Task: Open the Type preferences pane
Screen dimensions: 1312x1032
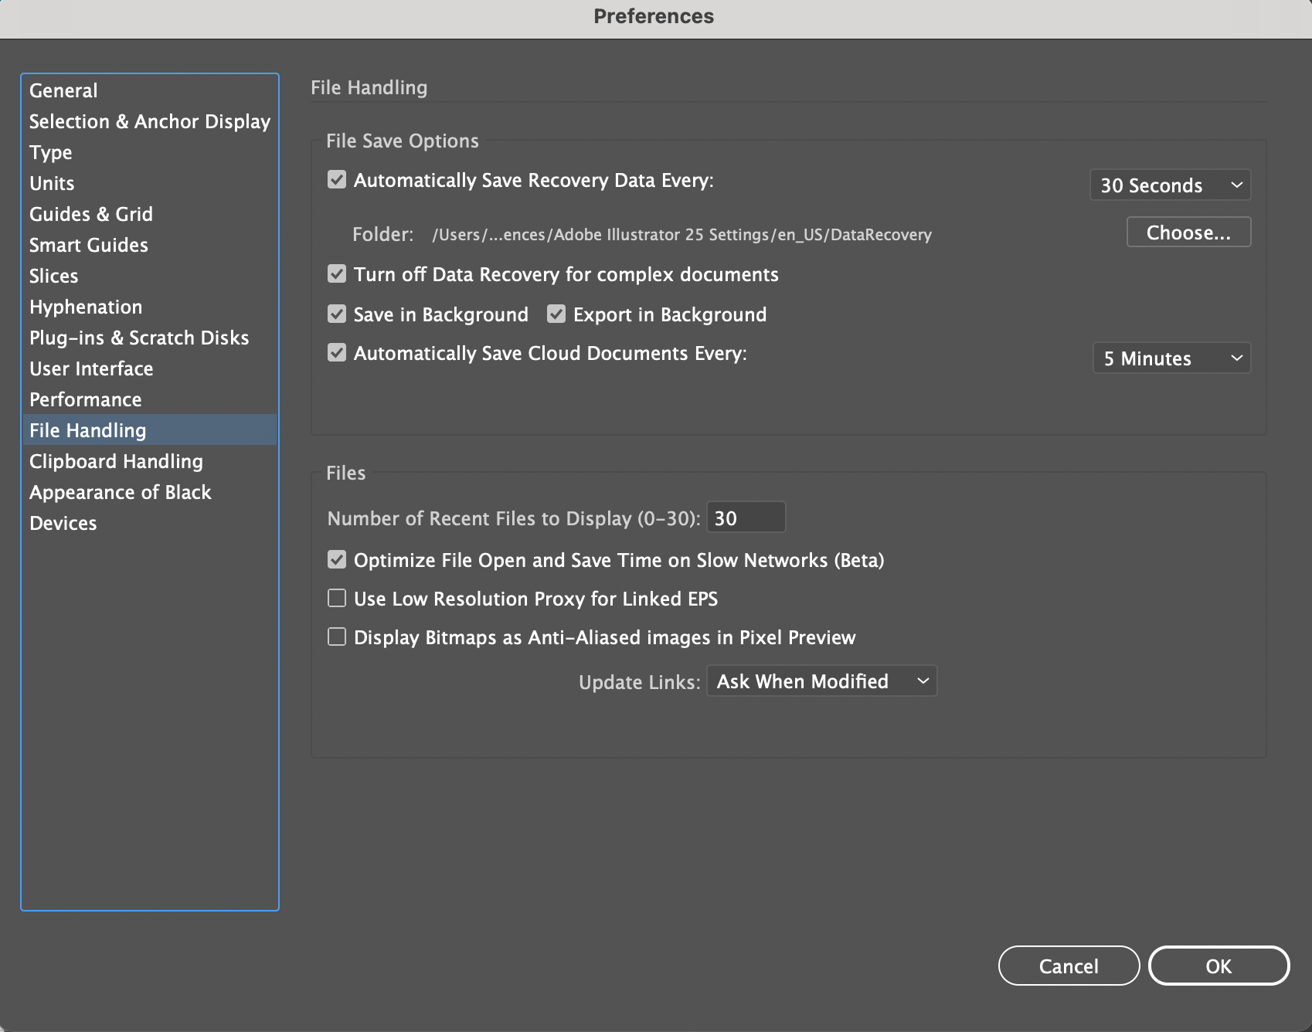Action: [x=50, y=152]
